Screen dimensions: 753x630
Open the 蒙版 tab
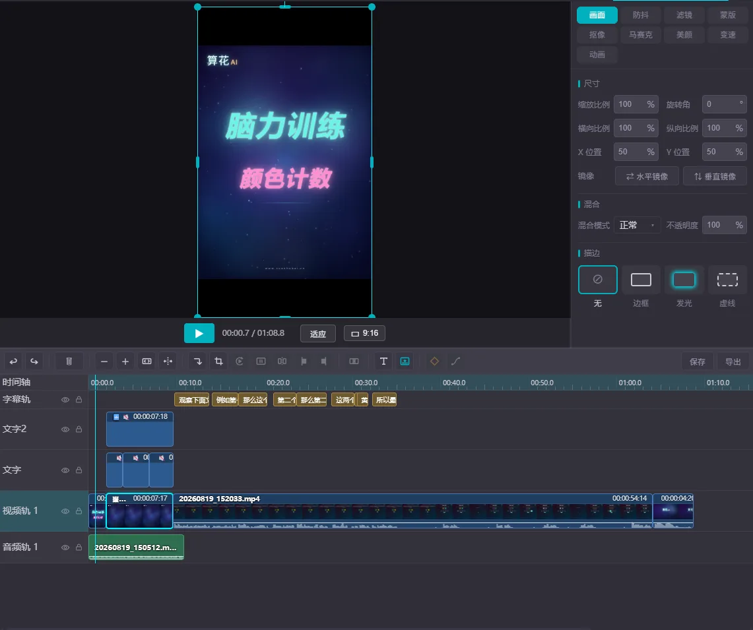point(727,15)
